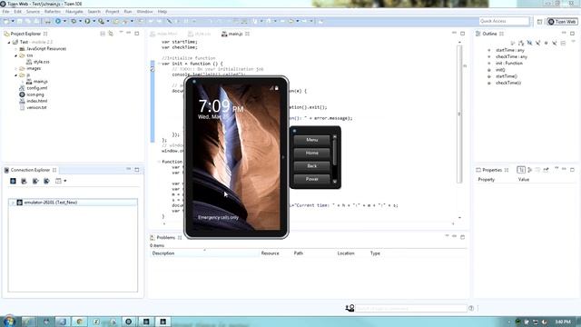
Task: Open the Connection Explorer view dropdown arrow
Action: pyautogui.click(x=65, y=181)
